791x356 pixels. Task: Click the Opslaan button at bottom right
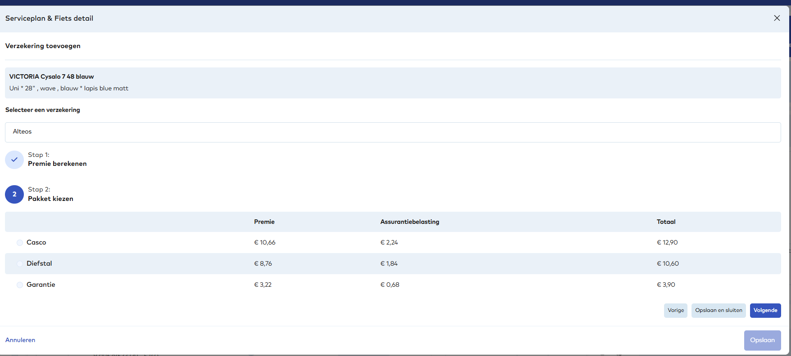click(x=762, y=340)
